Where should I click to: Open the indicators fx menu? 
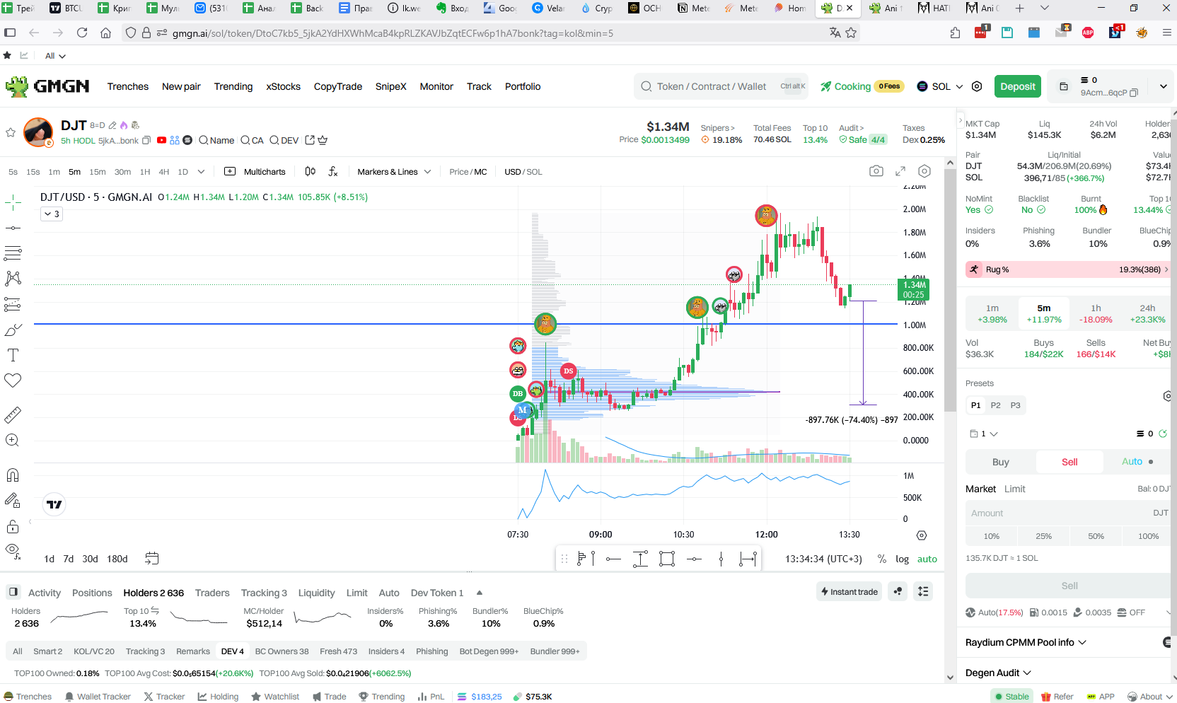333,171
